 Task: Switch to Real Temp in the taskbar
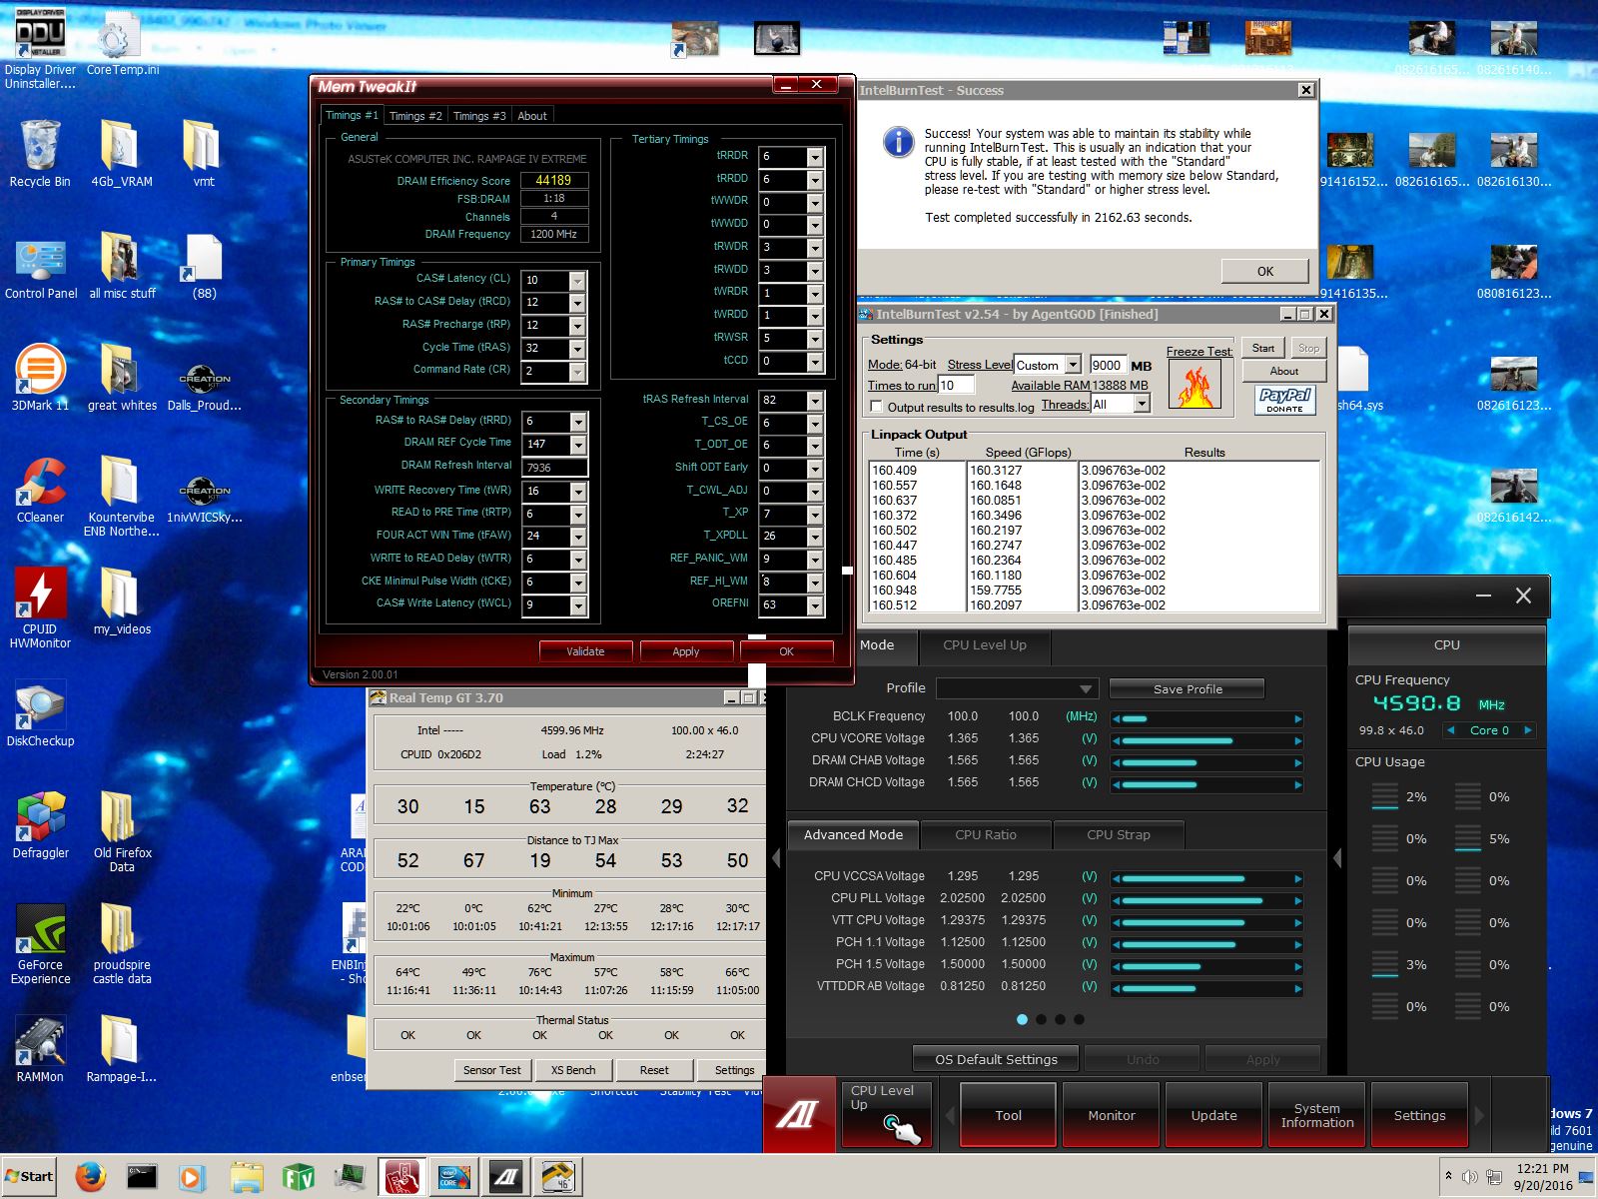pyautogui.click(x=557, y=1177)
